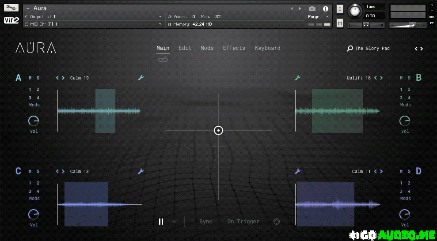
Task: Load next sample for Calm 11
Action: coord(381,171)
